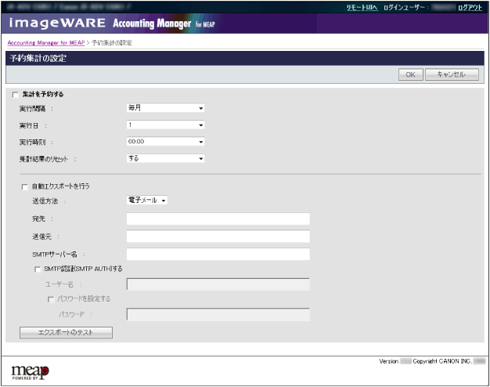Open the リモートUIへ link
The width and height of the screenshot is (490, 387).
tap(362, 6)
